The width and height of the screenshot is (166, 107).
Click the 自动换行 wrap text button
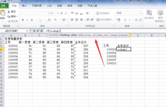point(103,13)
